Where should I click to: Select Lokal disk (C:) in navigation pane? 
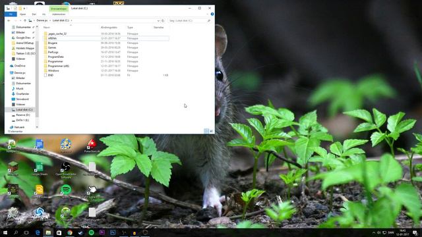click(x=22, y=110)
